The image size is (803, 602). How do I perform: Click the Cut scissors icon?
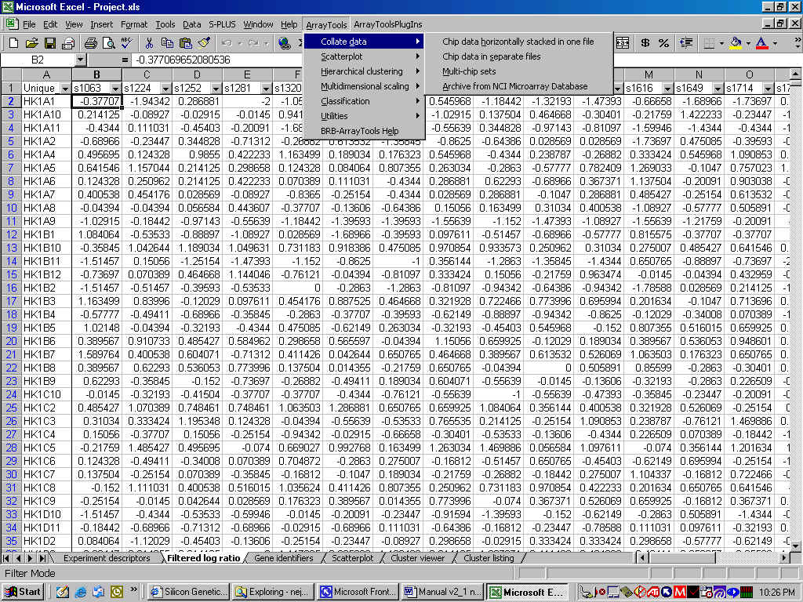pos(149,43)
